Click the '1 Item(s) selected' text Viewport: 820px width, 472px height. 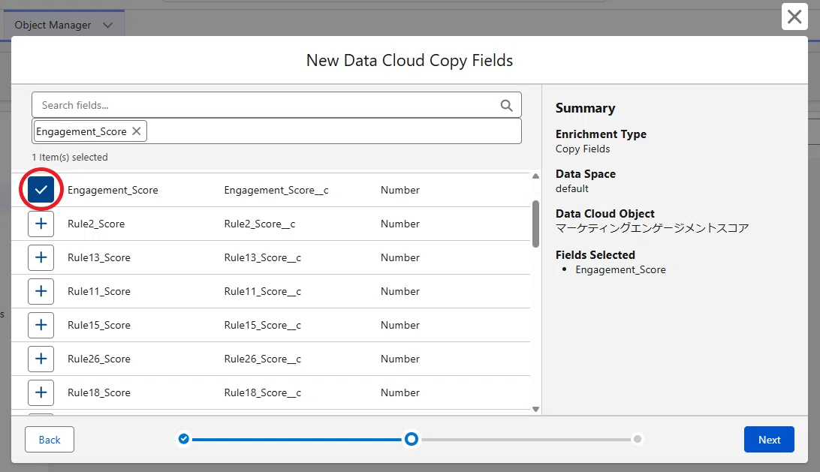[x=70, y=158]
